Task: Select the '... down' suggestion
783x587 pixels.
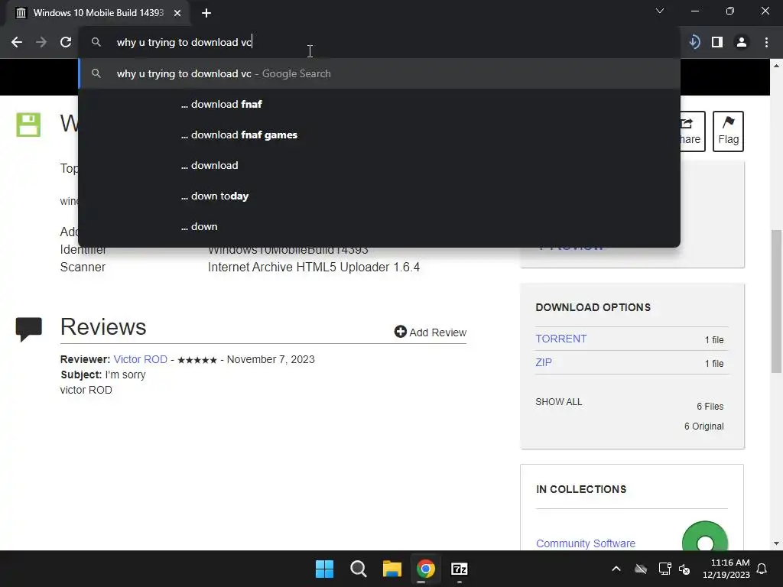Action: (379, 226)
